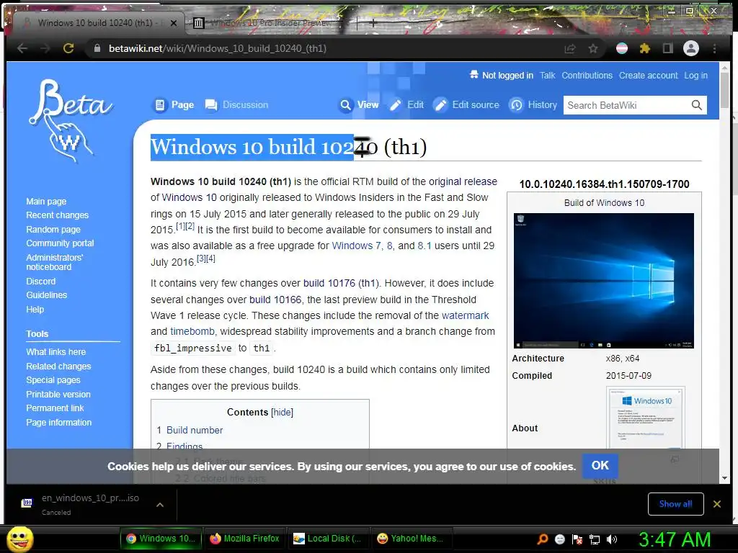Viewport: 738px width, 553px height.
Task: Click the site lock icon in address bar
Action: pos(97,48)
